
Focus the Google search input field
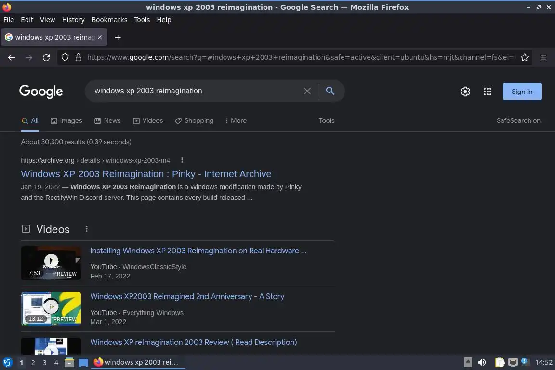tap(197, 91)
